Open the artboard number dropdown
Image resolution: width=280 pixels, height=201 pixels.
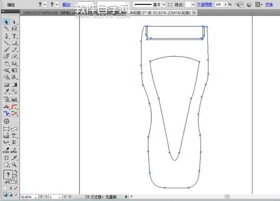(x=61, y=197)
